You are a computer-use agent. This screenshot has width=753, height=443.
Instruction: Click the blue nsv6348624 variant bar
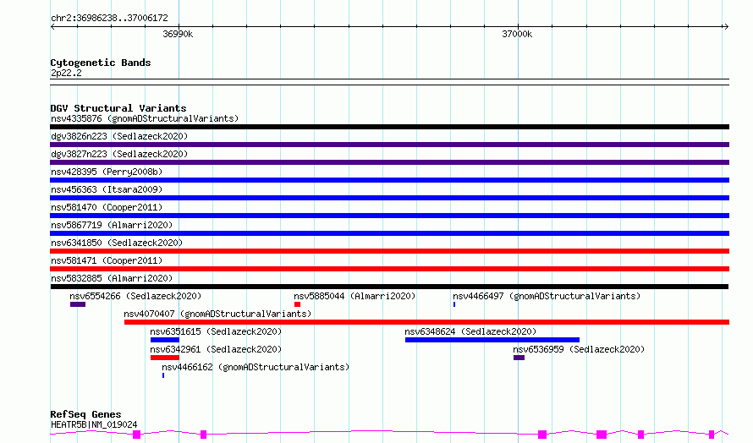click(x=492, y=340)
